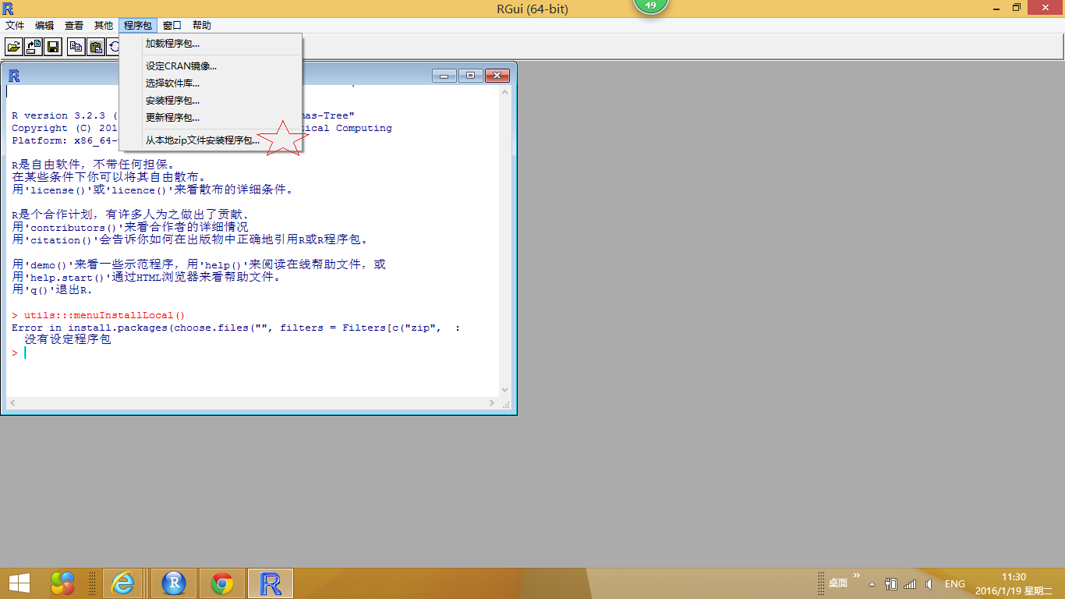Click the console's vertical scrollbar down arrow

coord(504,390)
